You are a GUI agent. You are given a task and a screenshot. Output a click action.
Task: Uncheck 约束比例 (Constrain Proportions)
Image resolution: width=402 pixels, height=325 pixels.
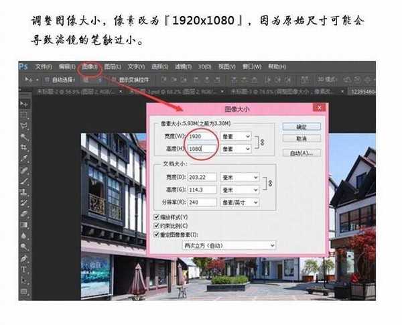tap(156, 226)
